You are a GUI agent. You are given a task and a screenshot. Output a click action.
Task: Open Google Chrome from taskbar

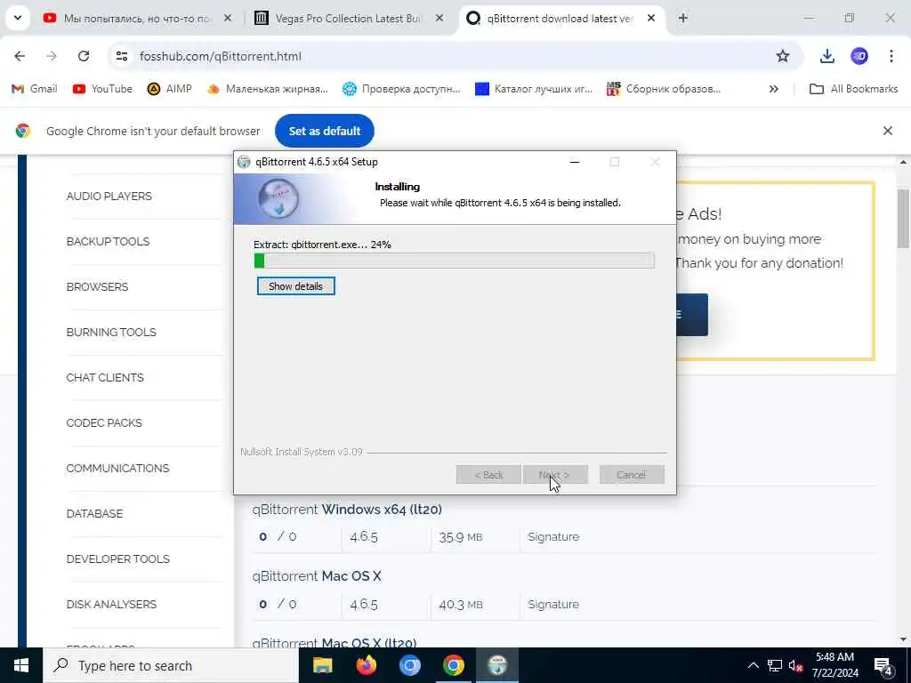pyautogui.click(x=453, y=665)
